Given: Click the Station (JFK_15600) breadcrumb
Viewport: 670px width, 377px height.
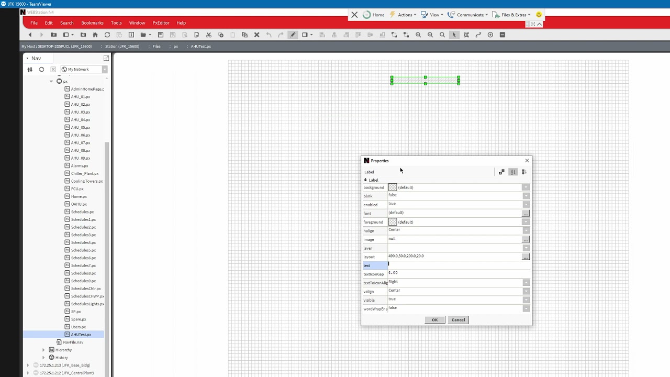Looking at the screenshot, I should [x=122, y=46].
